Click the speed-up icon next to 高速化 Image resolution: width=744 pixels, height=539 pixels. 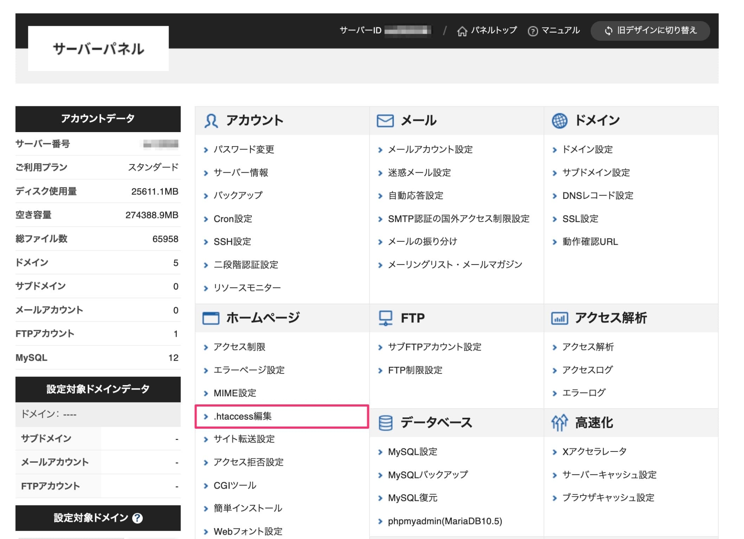coord(559,422)
